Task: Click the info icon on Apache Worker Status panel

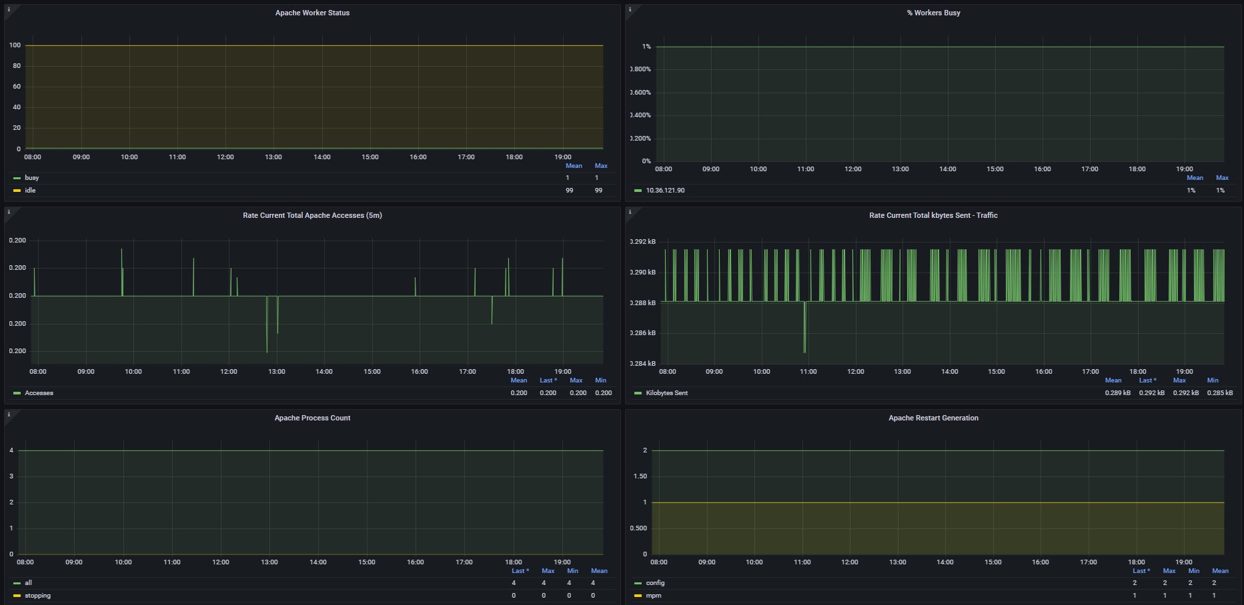Action: coord(9,9)
